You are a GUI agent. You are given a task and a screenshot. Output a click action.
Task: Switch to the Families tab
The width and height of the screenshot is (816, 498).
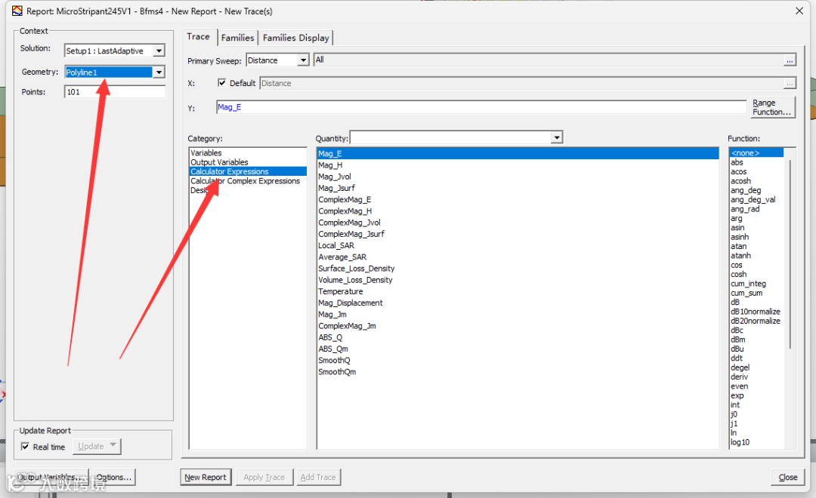point(237,38)
